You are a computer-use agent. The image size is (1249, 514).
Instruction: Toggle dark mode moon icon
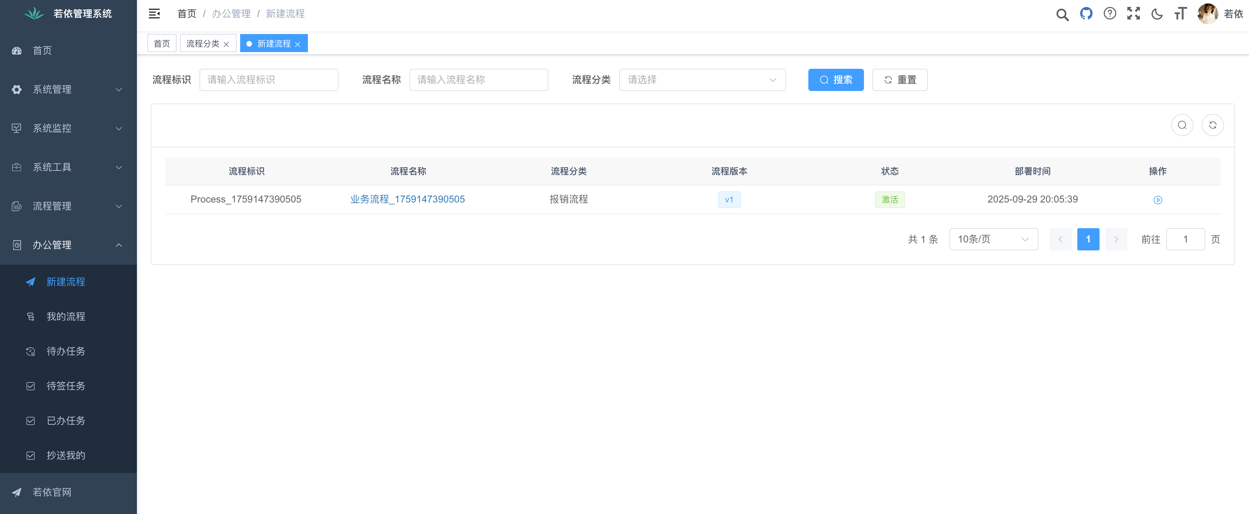1157,14
